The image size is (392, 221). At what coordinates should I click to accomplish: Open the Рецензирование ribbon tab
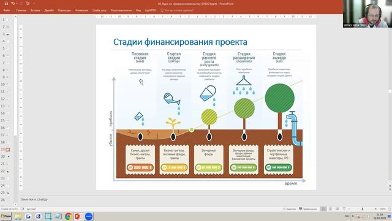coord(121,10)
